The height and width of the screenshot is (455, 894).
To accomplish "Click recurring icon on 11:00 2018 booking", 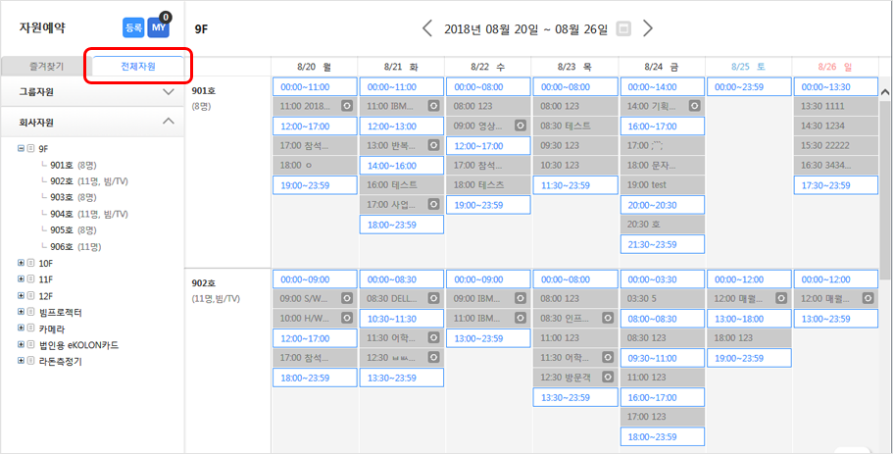I will (x=346, y=106).
